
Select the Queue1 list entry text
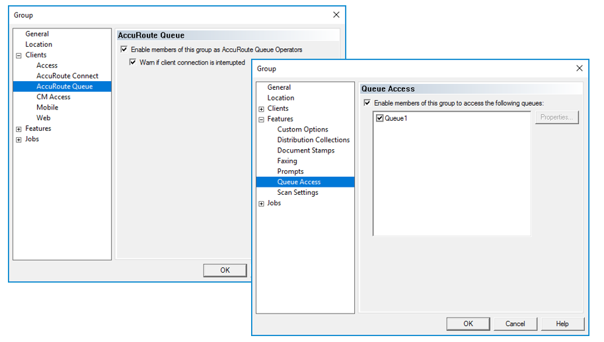coord(396,118)
